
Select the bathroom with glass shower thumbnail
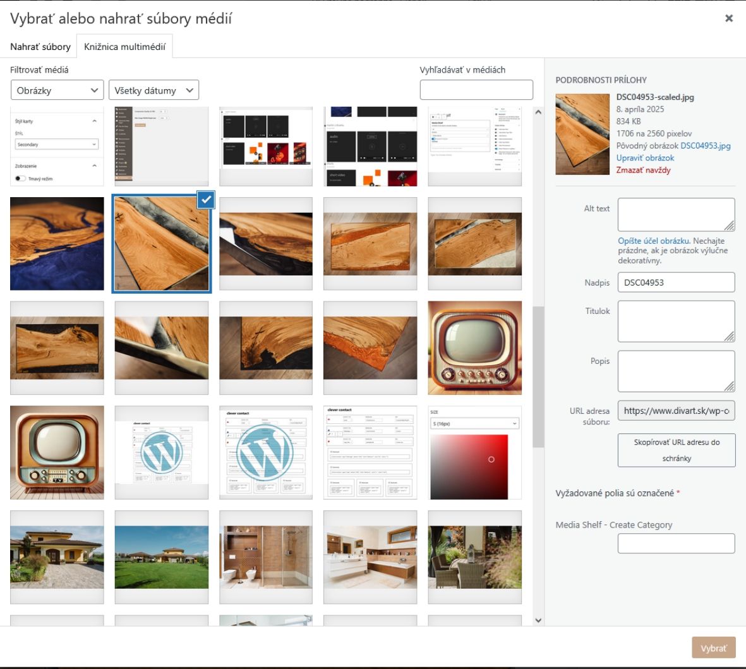click(266, 557)
